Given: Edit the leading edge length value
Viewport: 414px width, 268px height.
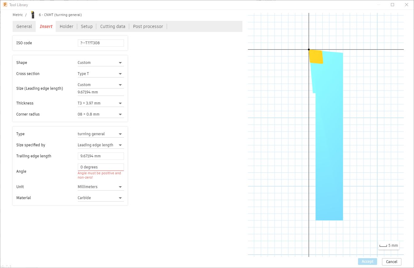Looking at the screenshot, I should pos(101,92).
